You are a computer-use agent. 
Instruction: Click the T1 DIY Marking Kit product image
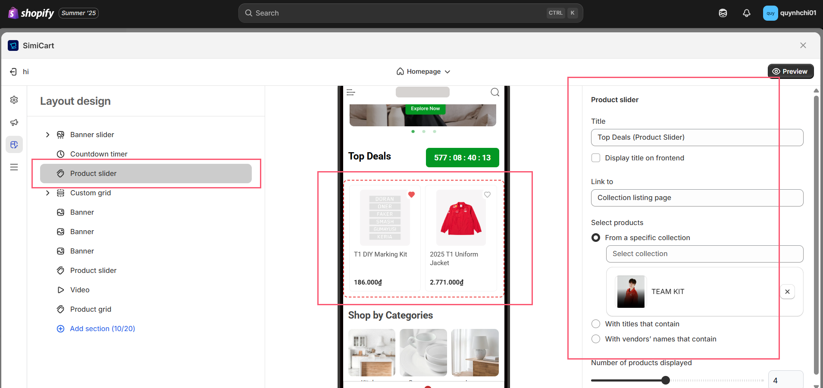pyautogui.click(x=385, y=218)
